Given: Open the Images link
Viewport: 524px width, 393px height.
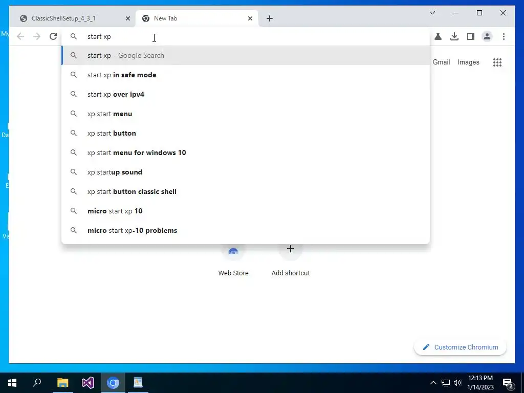Looking at the screenshot, I should point(468,62).
